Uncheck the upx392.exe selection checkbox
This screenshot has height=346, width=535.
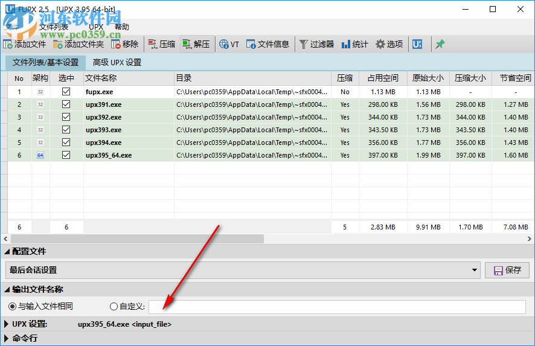(x=66, y=117)
